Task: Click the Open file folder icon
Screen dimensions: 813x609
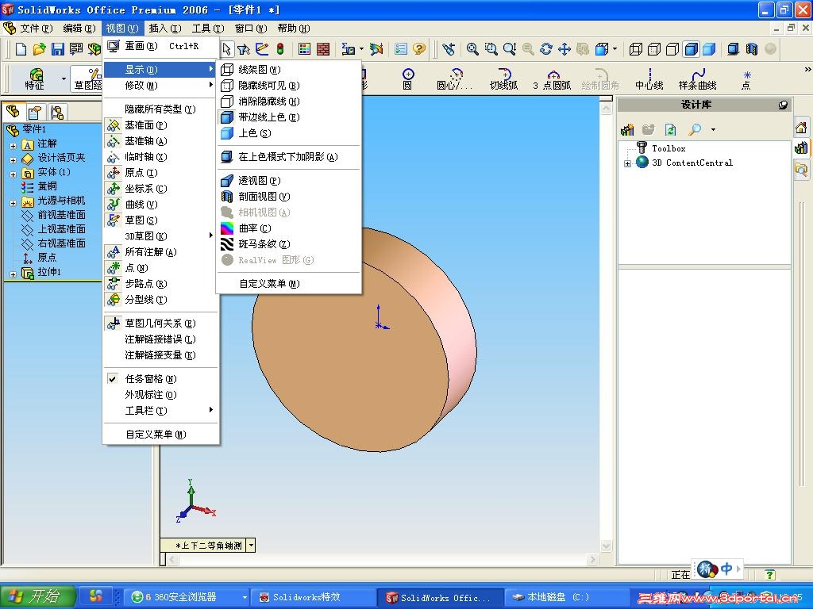Action: coord(40,49)
